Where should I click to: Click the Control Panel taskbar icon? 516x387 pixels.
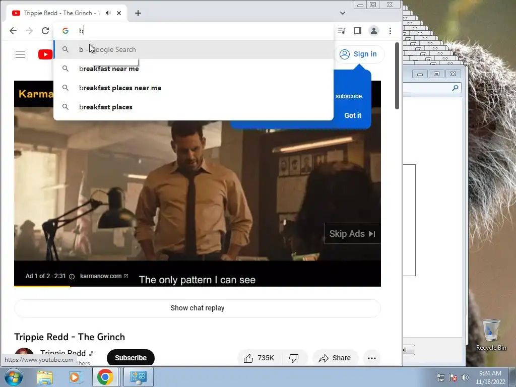[138, 377]
